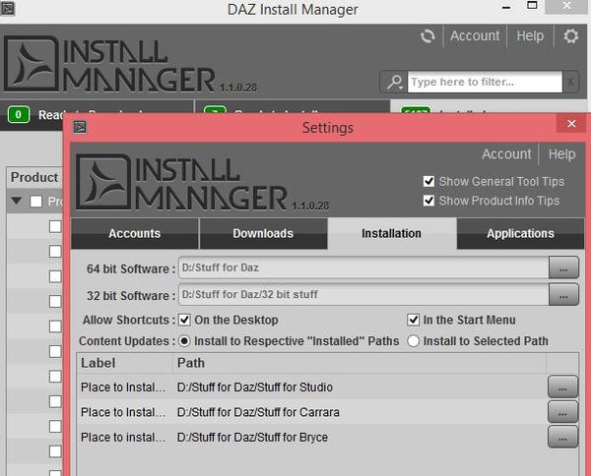Click the refresh icon in main window
Screen dimensions: 591x476
[427, 36]
